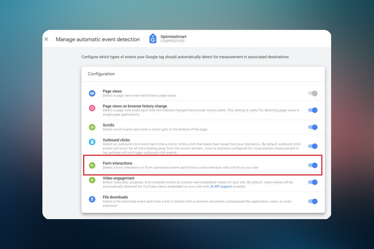Click the Video engagement play icon
This screenshot has height=249, width=374.
(x=92, y=180)
